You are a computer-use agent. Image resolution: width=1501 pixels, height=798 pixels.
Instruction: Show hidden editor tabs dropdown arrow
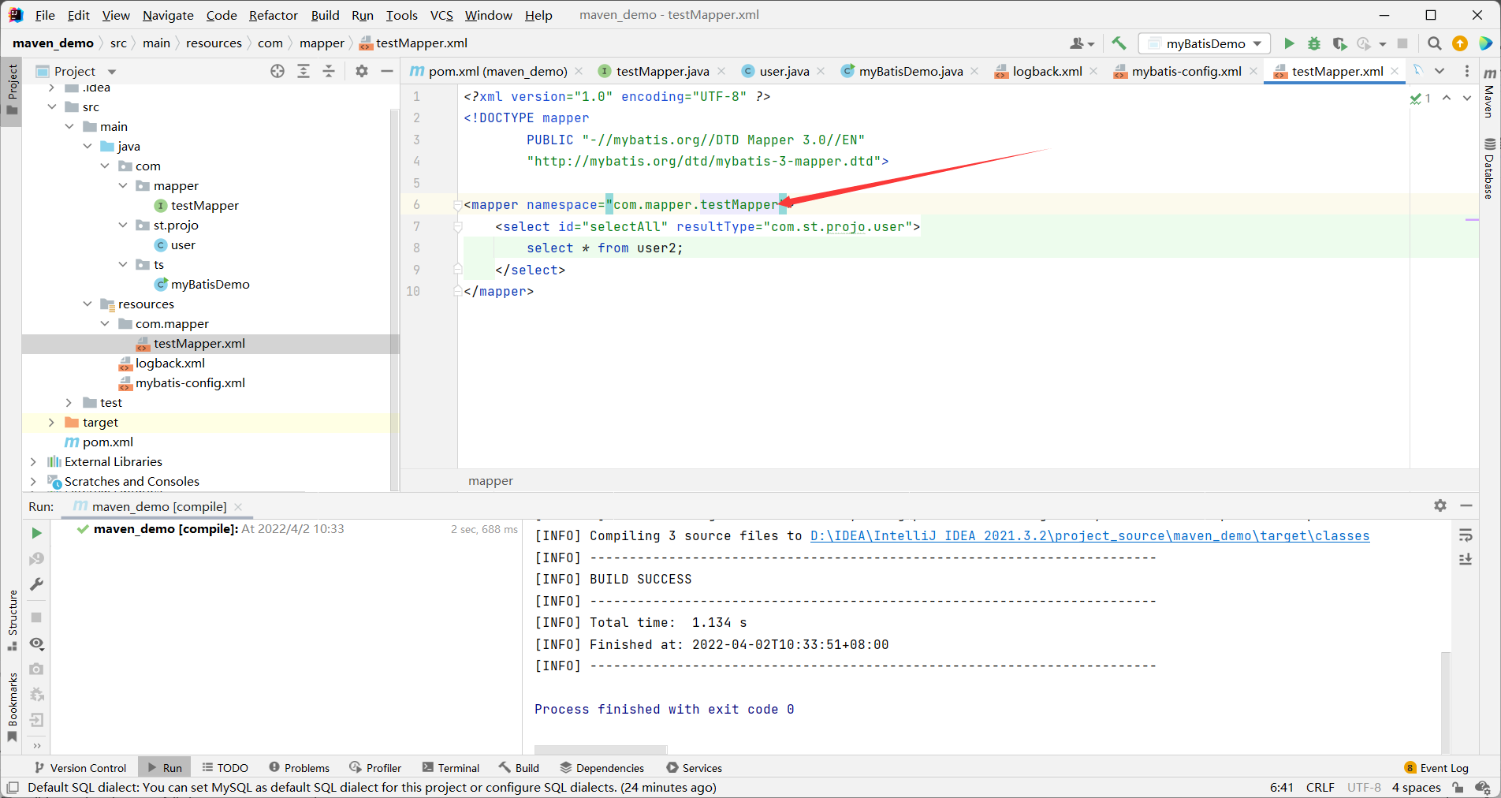pos(1440,71)
